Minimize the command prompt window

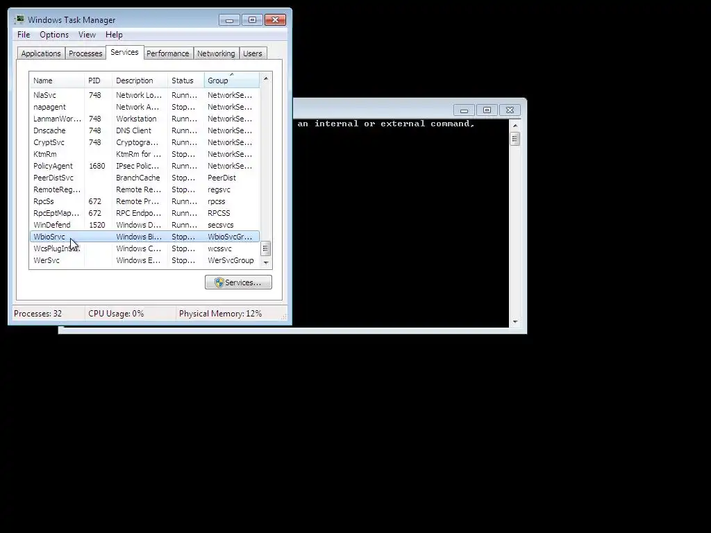click(464, 110)
